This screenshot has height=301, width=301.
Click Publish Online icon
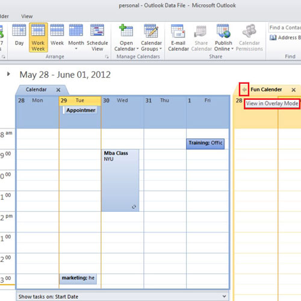coord(223,37)
